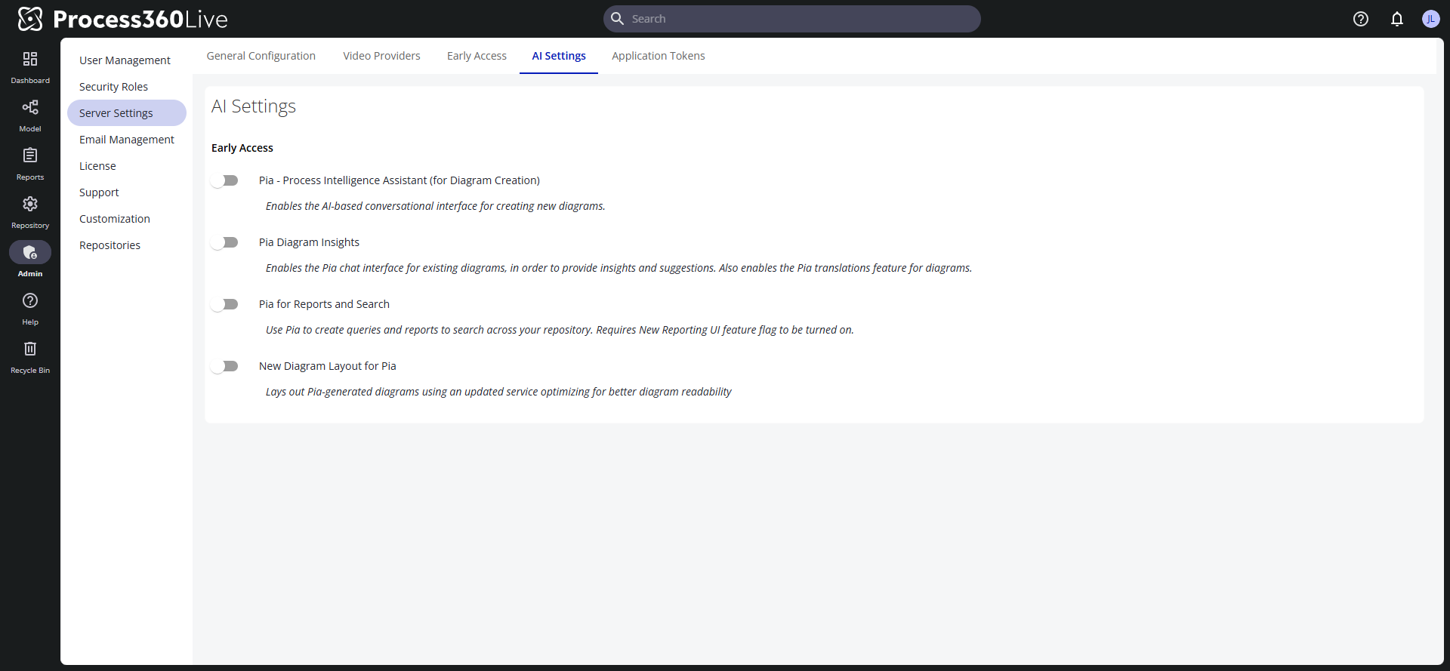This screenshot has width=1450, height=671.
Task: Open the Model section icon
Action: (30, 107)
